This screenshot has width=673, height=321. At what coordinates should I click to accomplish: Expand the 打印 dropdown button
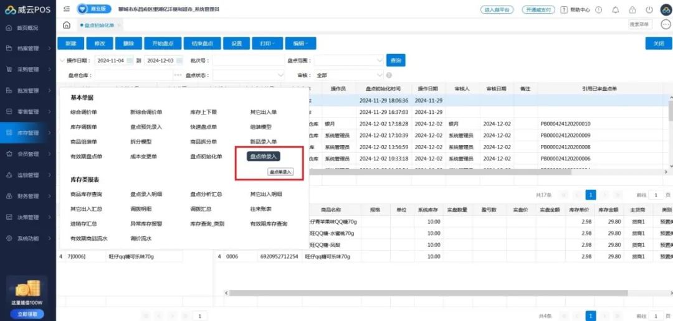[267, 44]
